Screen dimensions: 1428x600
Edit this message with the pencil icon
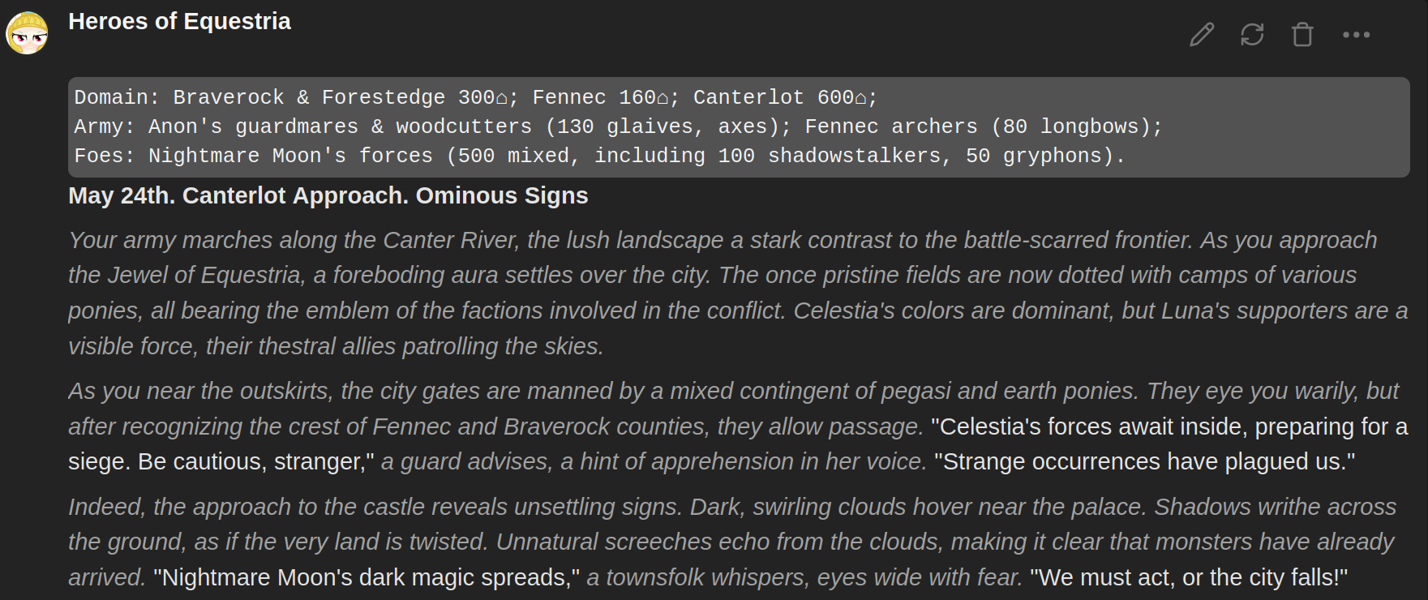click(1202, 35)
